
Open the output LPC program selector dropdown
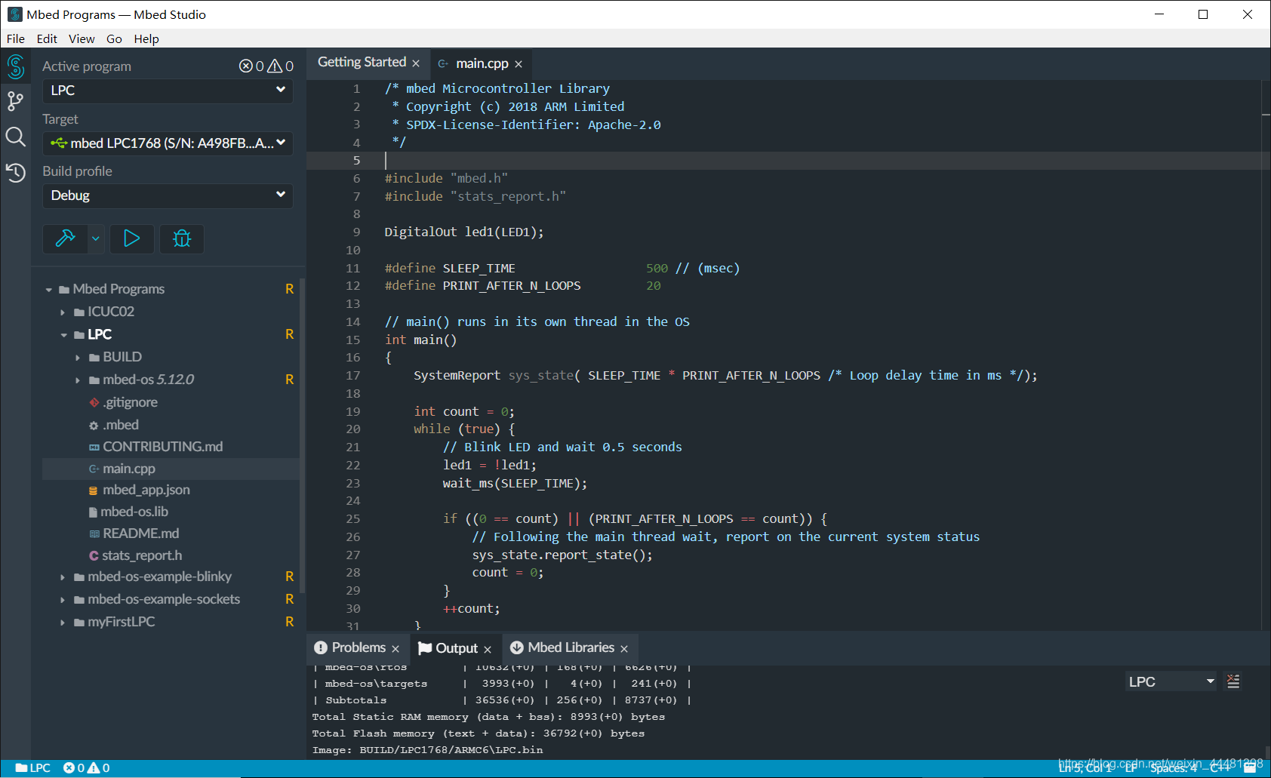(x=1171, y=681)
